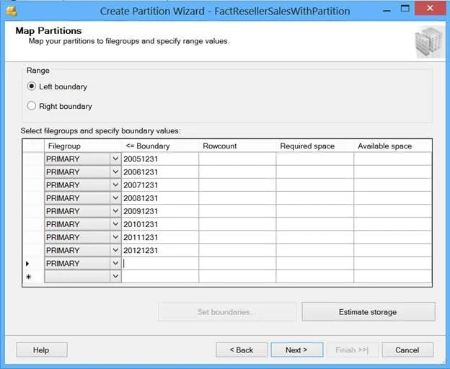The image size is (450, 369).
Task: Click the Required space column header
Action: (315, 146)
